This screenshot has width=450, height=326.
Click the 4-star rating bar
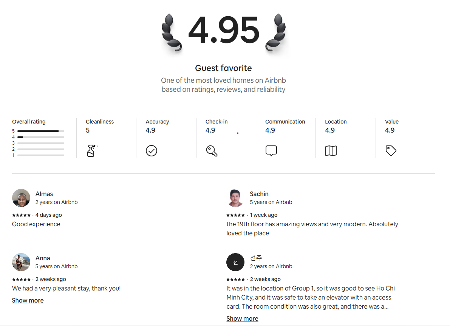tap(40, 137)
